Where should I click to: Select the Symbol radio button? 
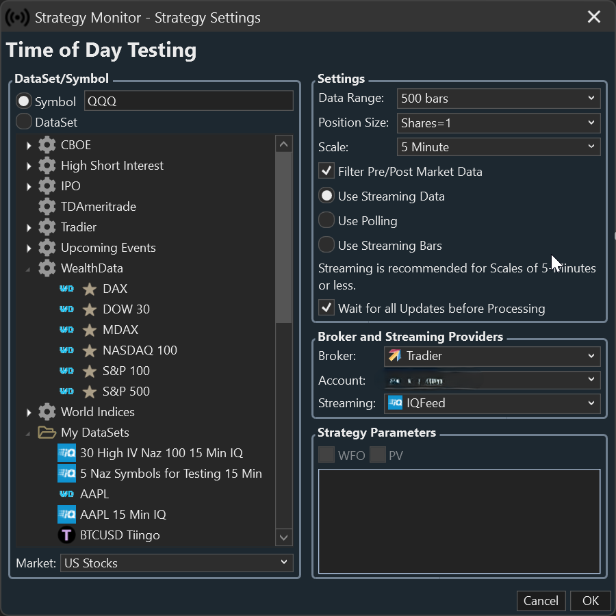[x=24, y=101]
